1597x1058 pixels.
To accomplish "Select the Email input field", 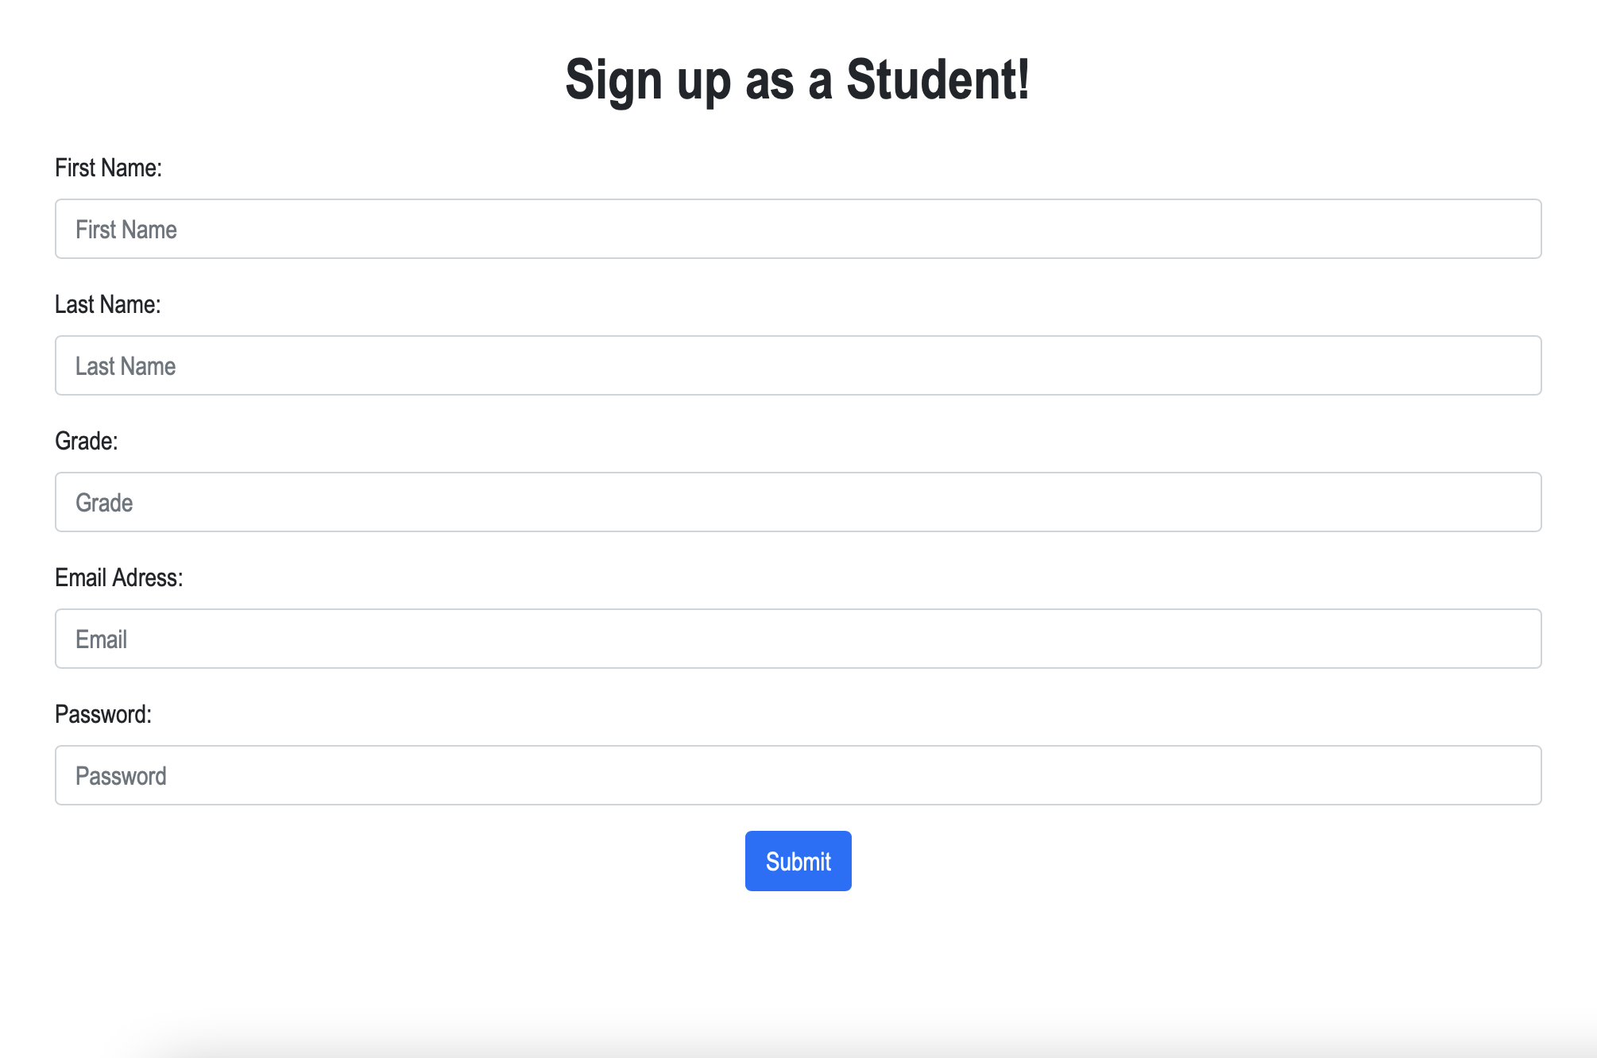I will pyautogui.click(x=798, y=639).
